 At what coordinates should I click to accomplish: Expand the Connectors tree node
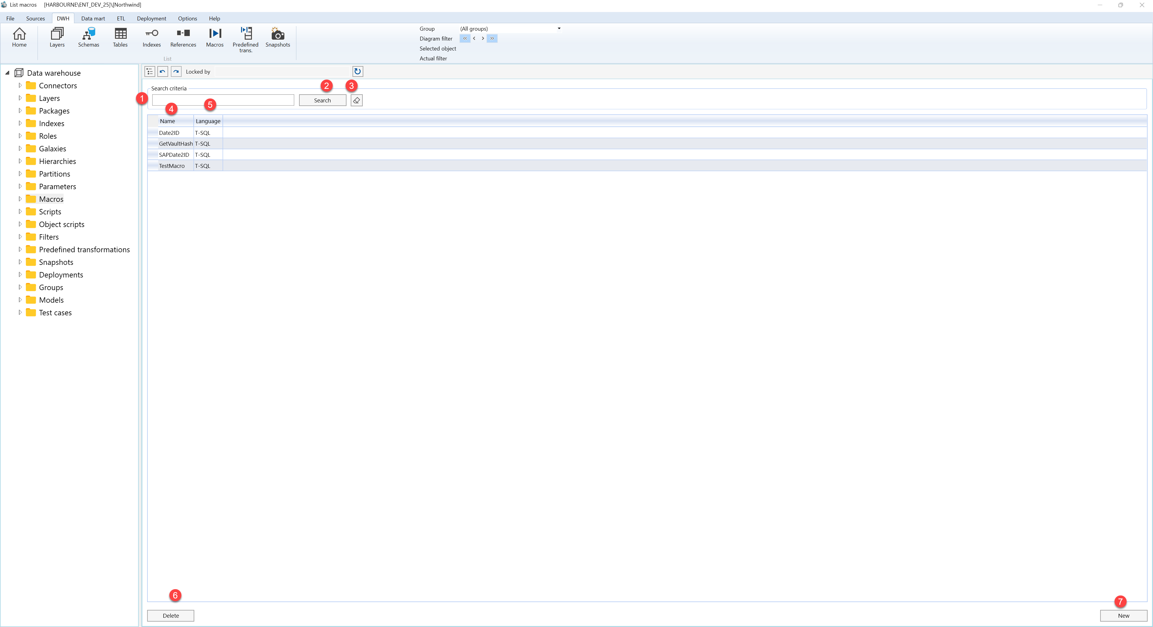pos(20,85)
